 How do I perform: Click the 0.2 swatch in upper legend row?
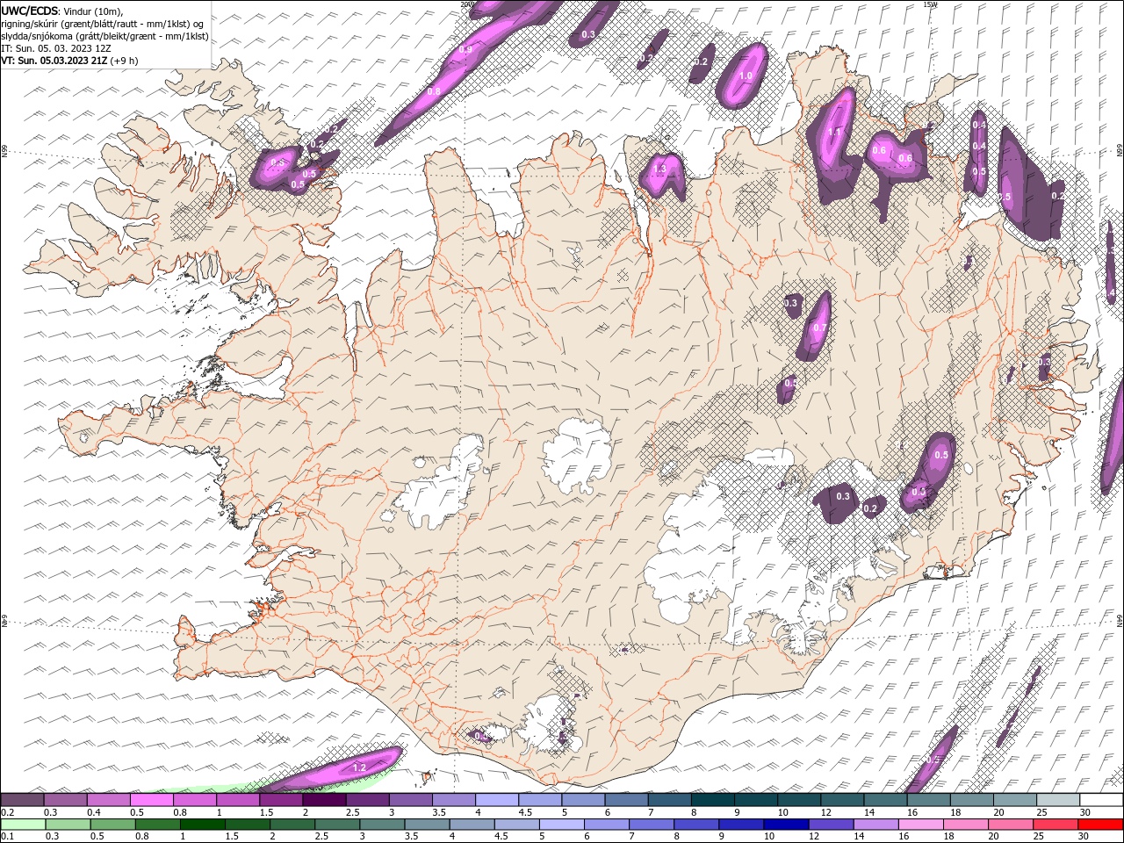pos(22,800)
